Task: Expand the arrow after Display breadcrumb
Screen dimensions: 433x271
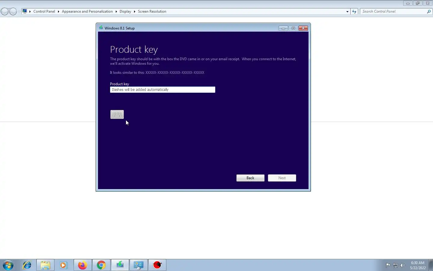Action: (x=134, y=11)
